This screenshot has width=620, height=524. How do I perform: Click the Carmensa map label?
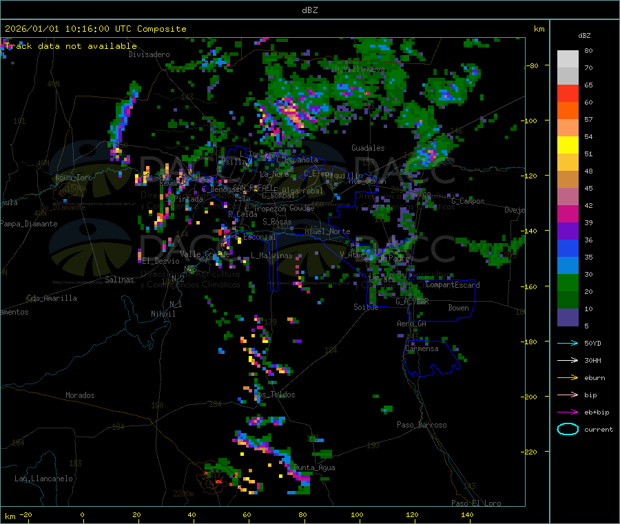pyautogui.click(x=422, y=349)
